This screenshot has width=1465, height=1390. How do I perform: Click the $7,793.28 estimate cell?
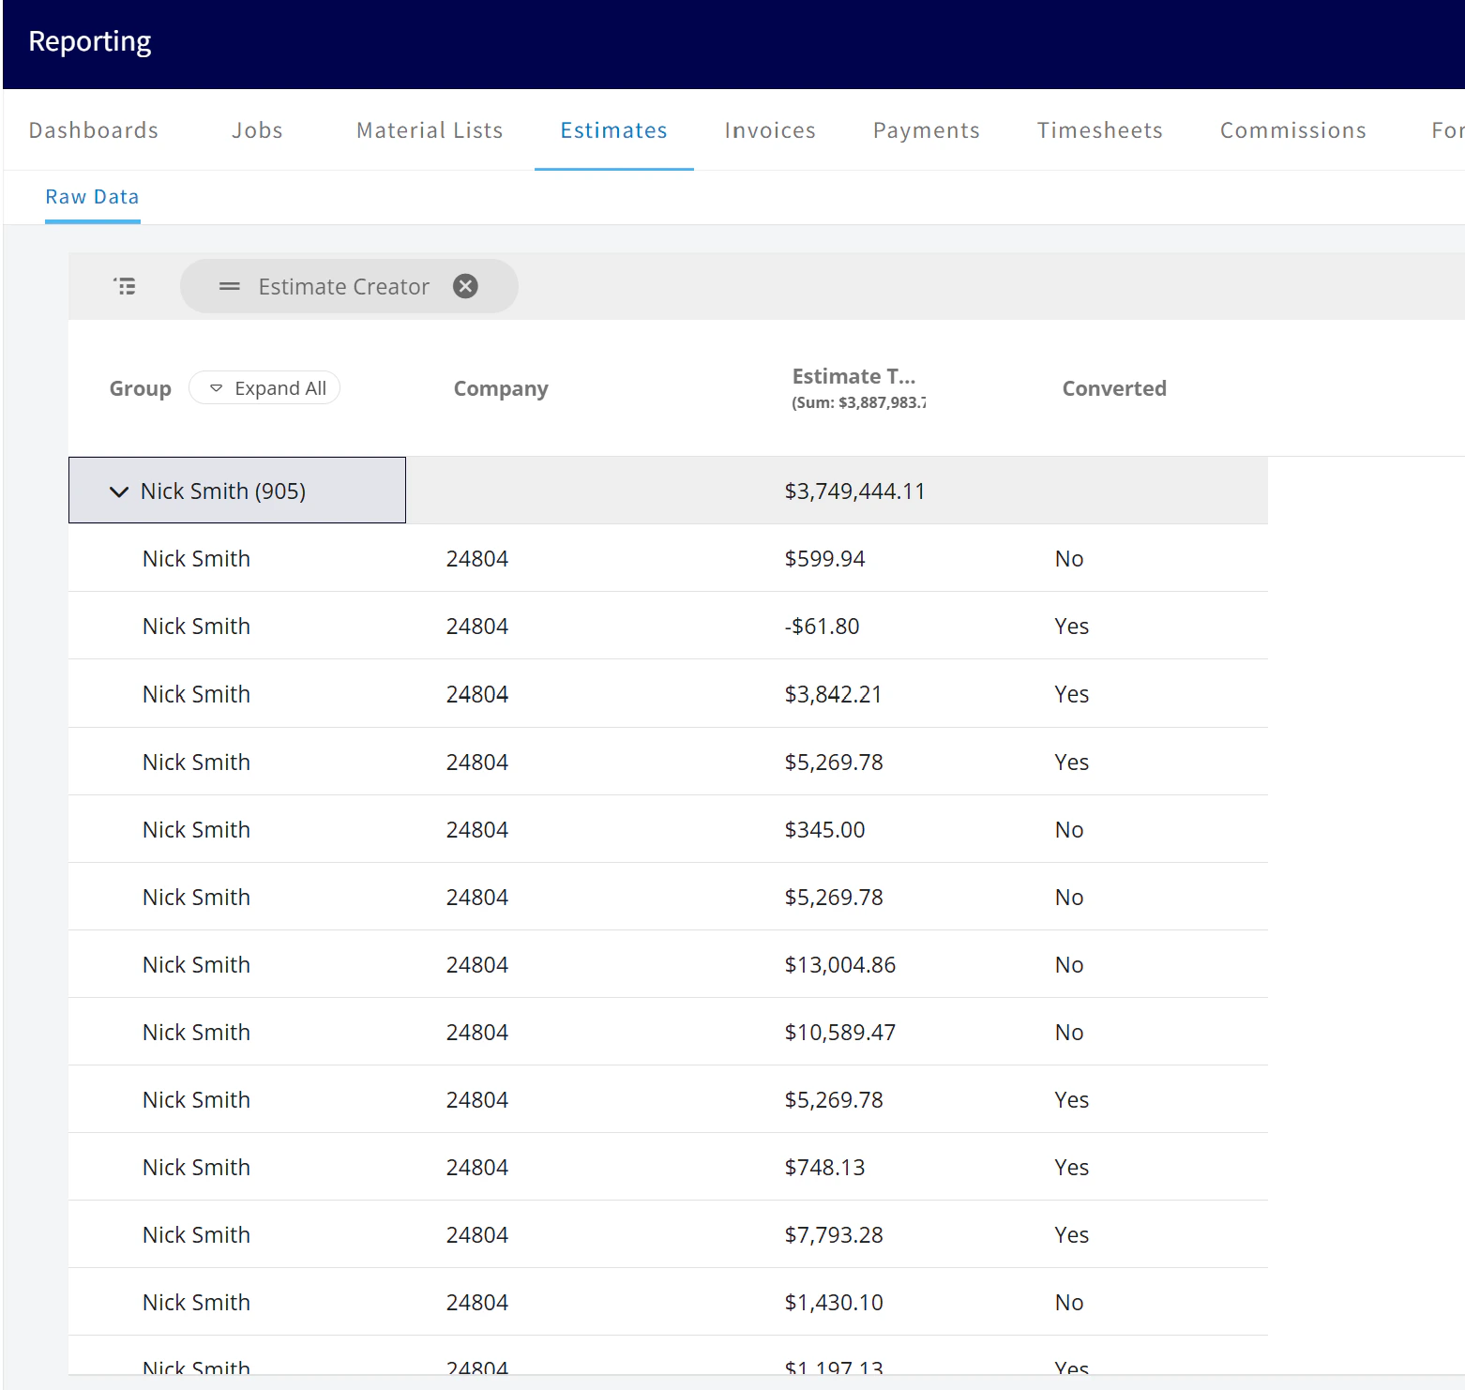[x=834, y=1235]
